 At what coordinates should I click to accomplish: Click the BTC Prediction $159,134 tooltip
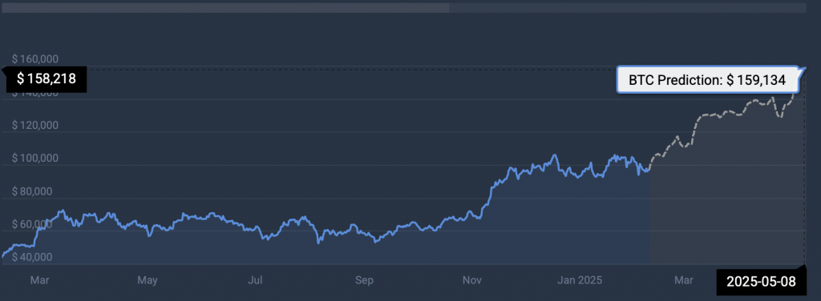tap(708, 80)
